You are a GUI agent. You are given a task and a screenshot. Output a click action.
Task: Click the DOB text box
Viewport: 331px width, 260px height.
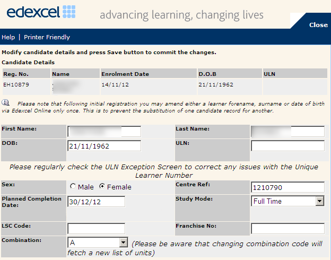click(104, 146)
